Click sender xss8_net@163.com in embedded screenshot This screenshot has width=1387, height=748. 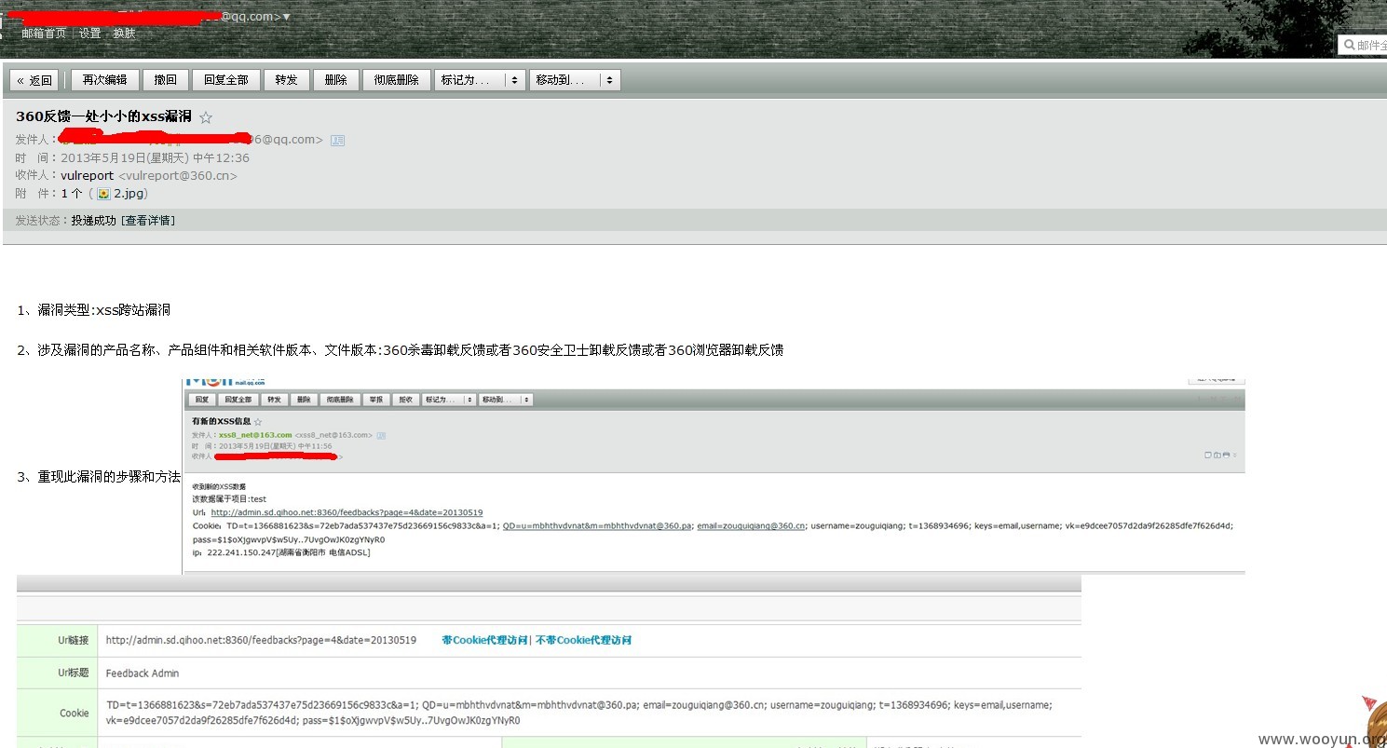point(255,435)
